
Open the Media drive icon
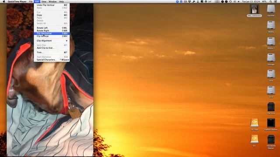tap(271, 25)
